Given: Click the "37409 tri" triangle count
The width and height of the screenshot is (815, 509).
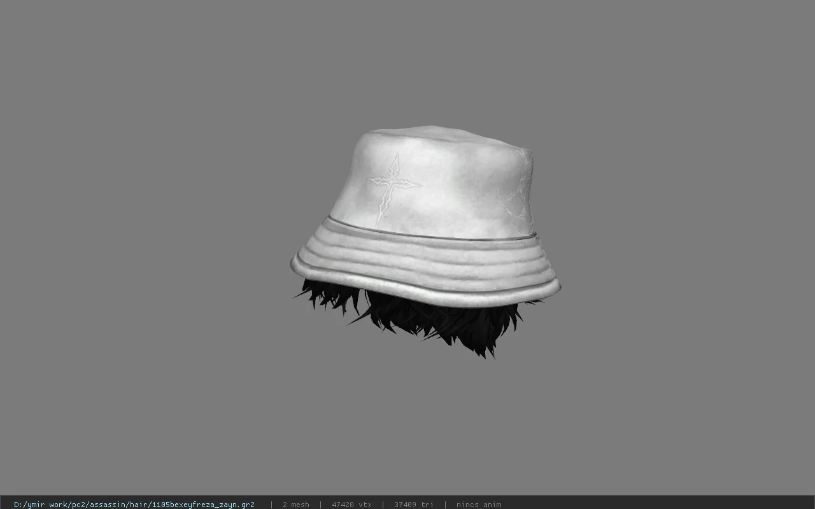Looking at the screenshot, I should pos(413,505).
